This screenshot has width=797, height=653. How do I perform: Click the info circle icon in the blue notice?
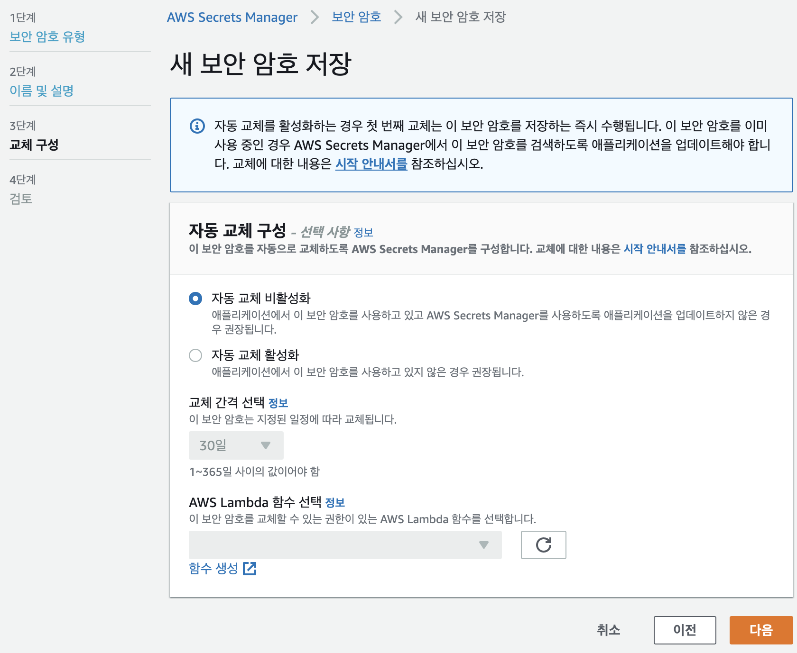click(x=197, y=126)
